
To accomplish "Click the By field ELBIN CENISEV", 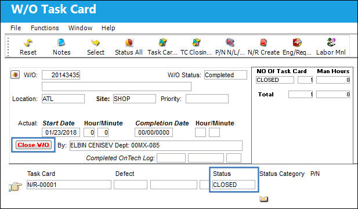I will click(x=156, y=146).
